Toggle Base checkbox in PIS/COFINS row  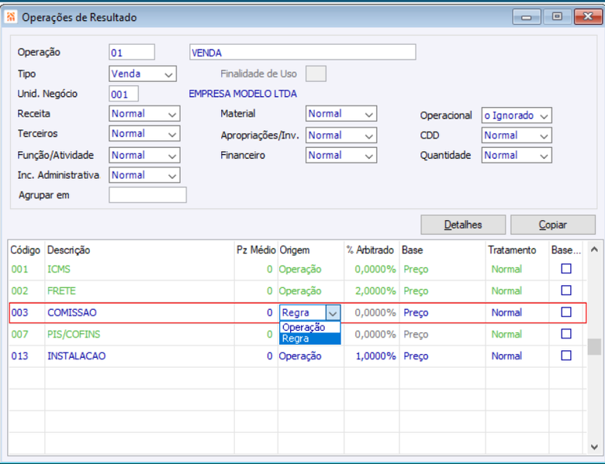click(x=565, y=334)
